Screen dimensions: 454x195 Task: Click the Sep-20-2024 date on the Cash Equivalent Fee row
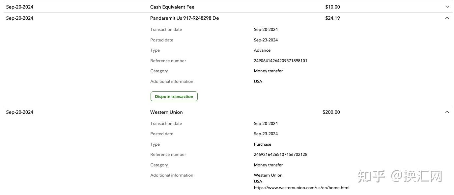click(20, 7)
